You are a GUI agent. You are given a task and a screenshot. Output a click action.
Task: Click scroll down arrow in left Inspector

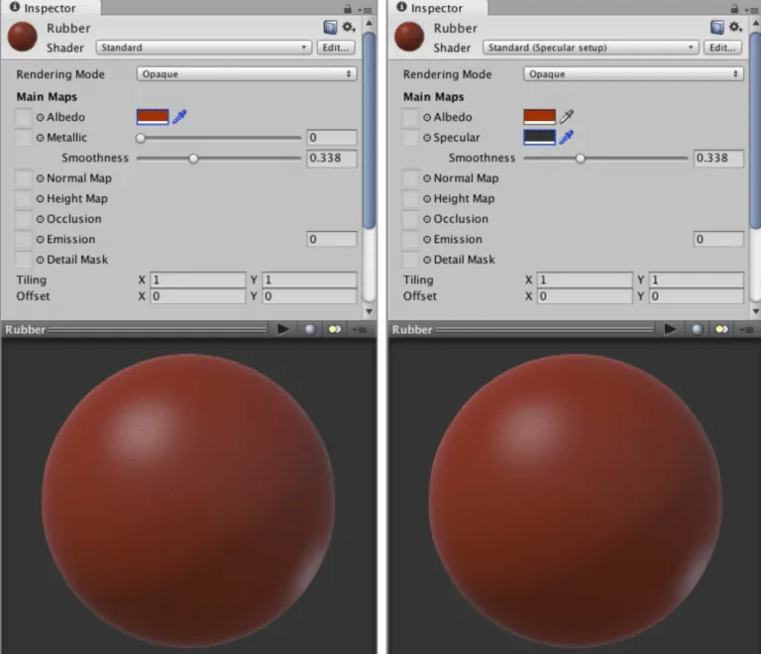click(x=369, y=311)
